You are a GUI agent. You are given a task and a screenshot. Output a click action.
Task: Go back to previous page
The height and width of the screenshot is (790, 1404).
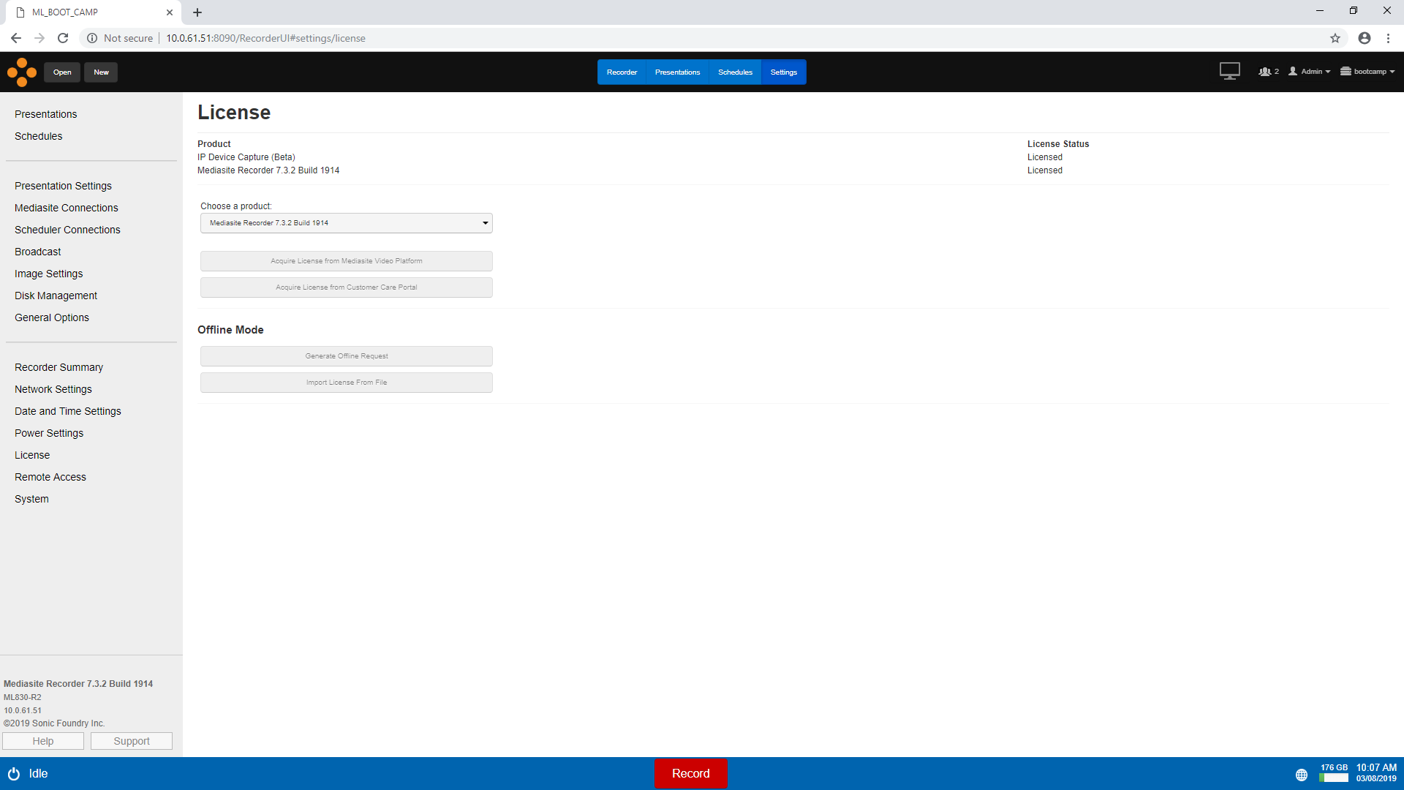coord(16,38)
